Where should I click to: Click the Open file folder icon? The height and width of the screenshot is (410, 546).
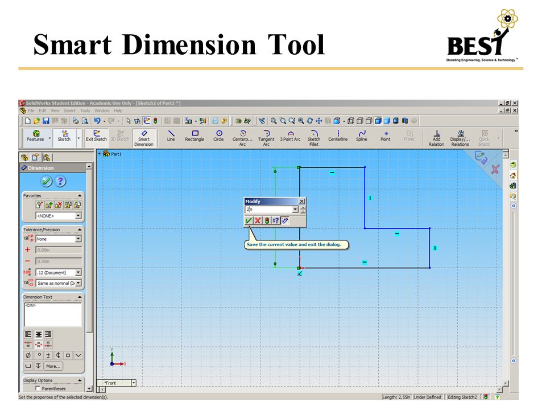(x=37, y=121)
